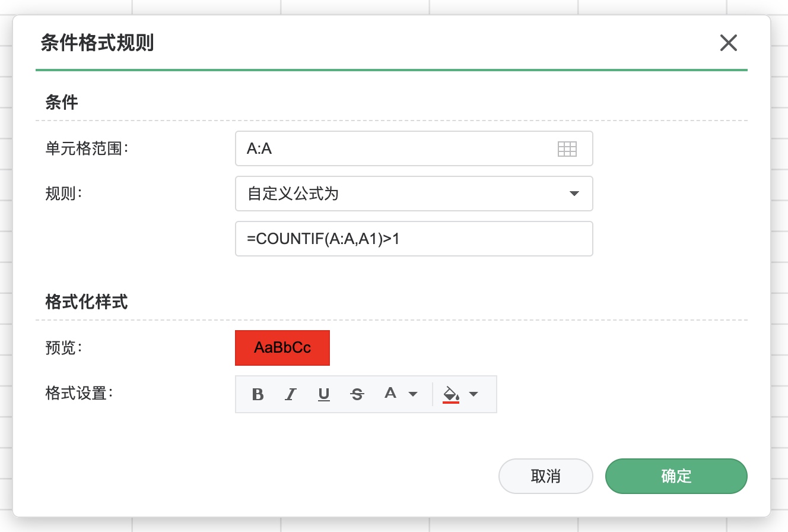
Task: Open the fill color dropdown arrow
Action: coord(474,394)
